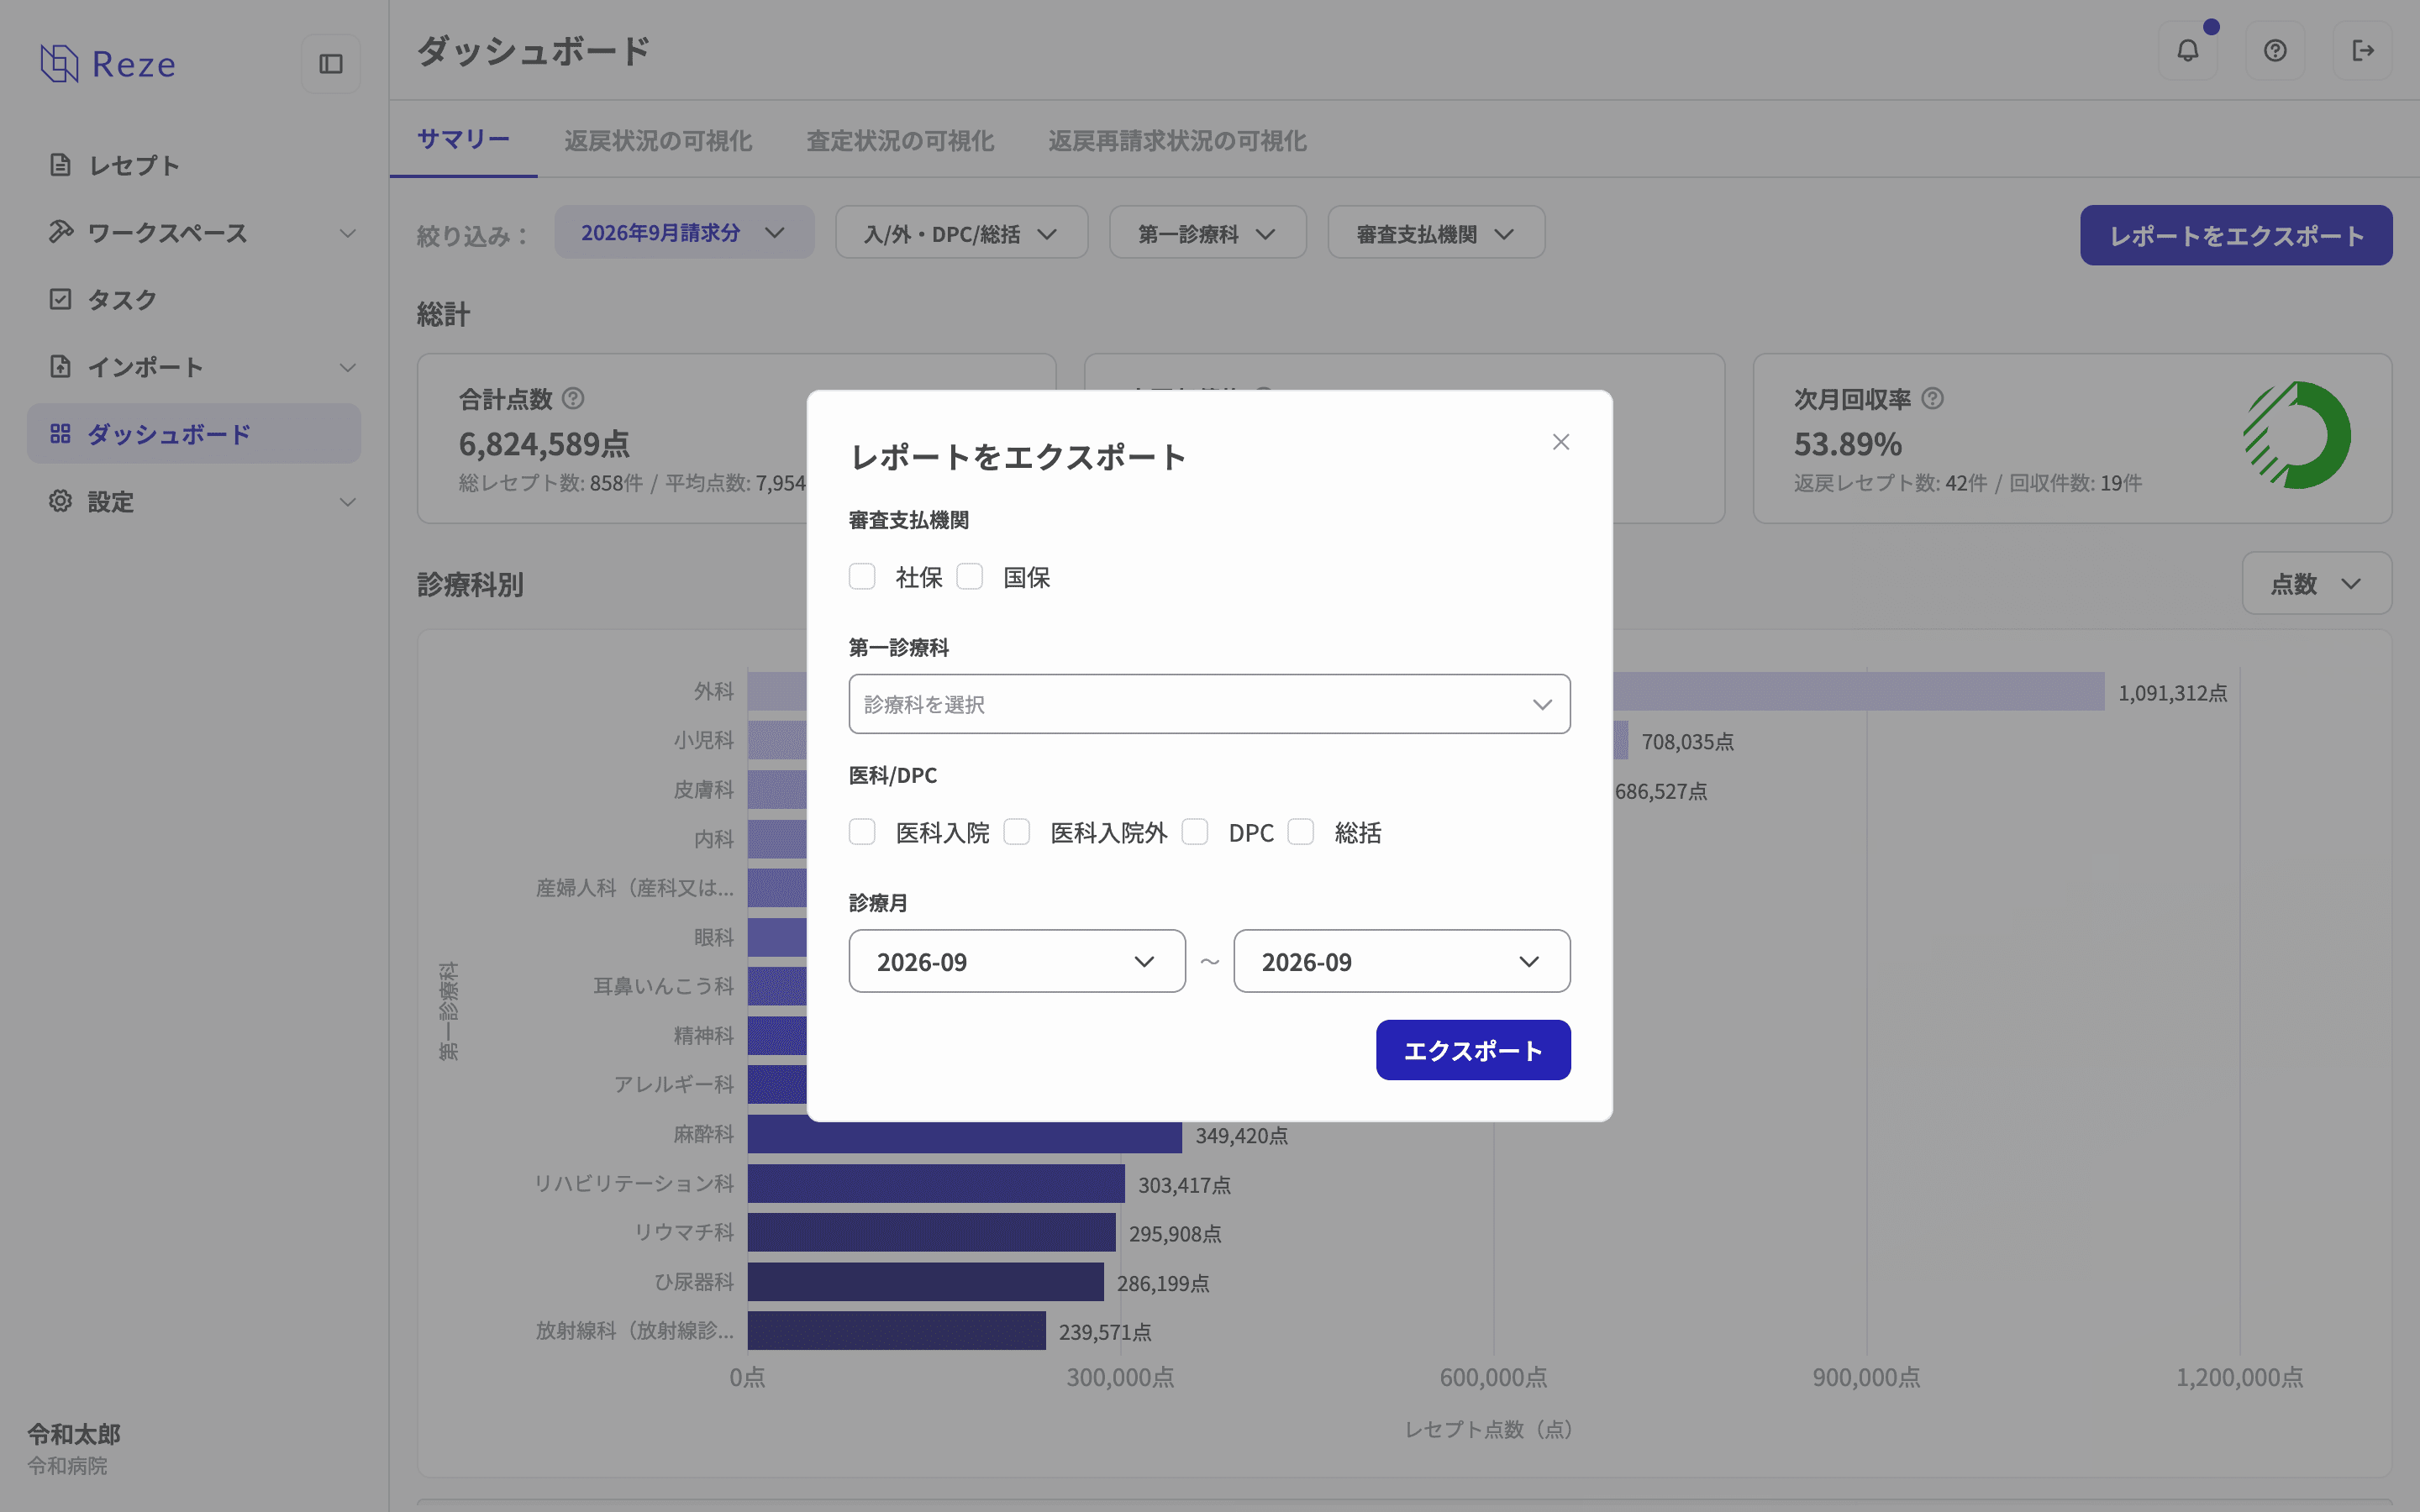2420x1512 pixels.
Task: Click the インポート file icon
Action: coord(60,366)
